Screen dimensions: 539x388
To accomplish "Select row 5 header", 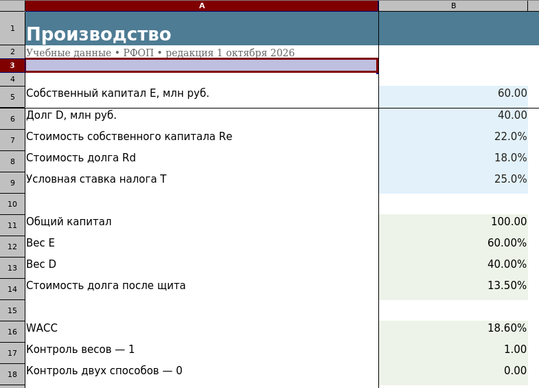I will [12, 97].
